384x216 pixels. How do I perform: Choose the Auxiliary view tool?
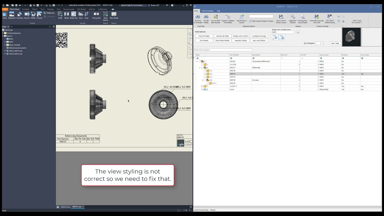coord(20,15)
